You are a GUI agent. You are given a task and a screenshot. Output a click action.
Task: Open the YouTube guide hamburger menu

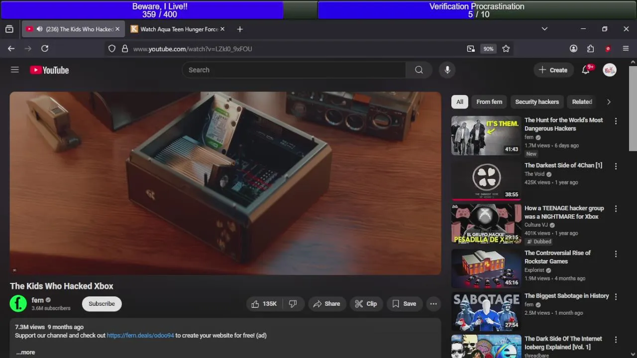pyautogui.click(x=15, y=70)
